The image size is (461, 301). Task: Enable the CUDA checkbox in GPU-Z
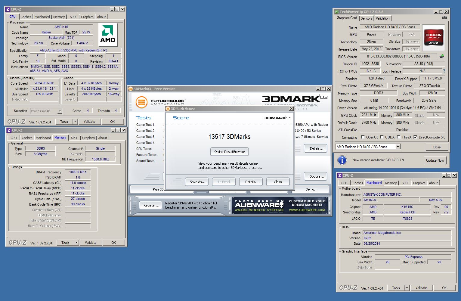point(382,137)
